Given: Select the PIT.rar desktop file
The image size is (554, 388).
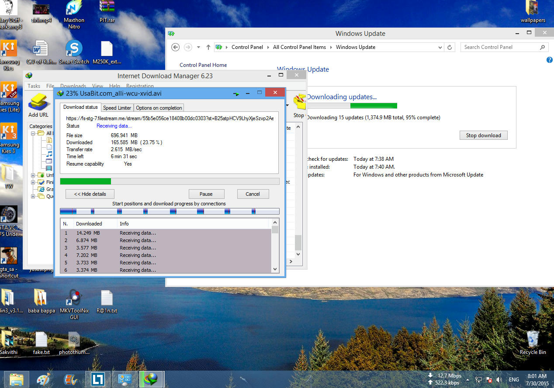Looking at the screenshot, I should [107, 12].
